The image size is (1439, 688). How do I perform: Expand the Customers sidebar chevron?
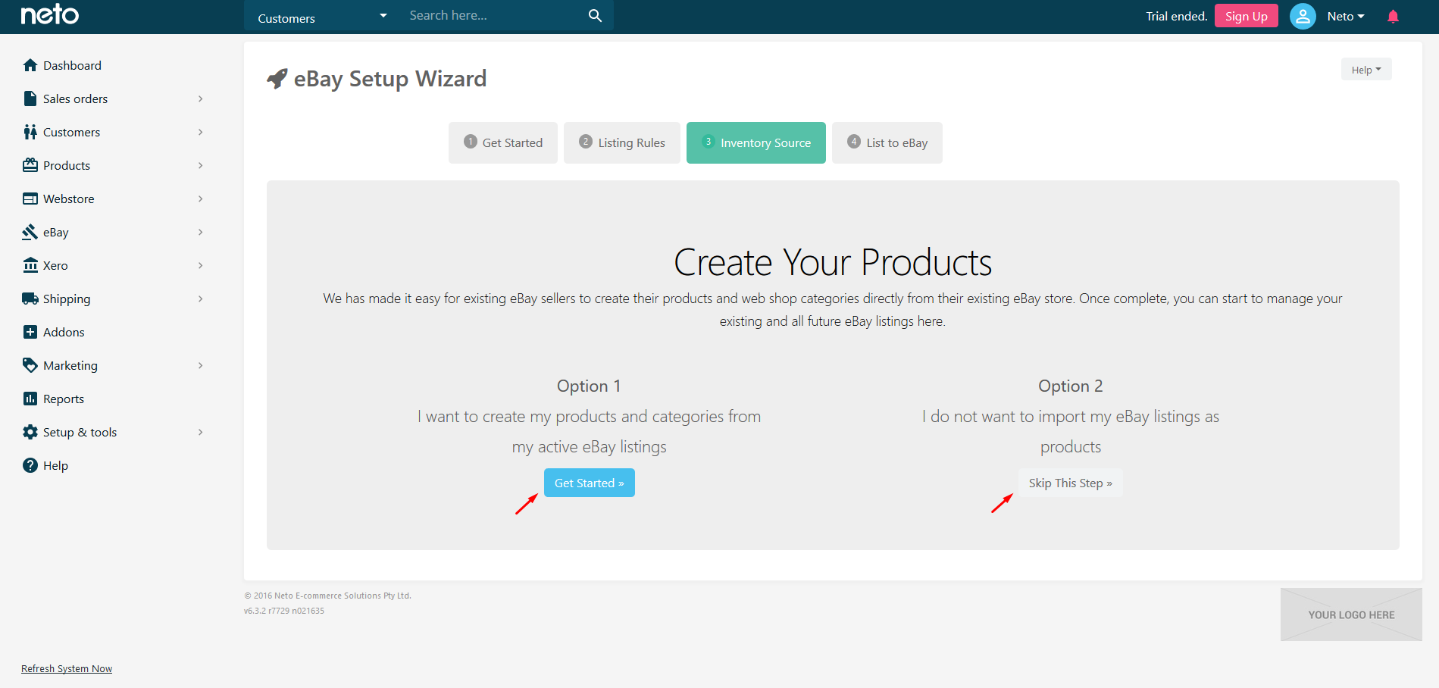click(x=200, y=132)
